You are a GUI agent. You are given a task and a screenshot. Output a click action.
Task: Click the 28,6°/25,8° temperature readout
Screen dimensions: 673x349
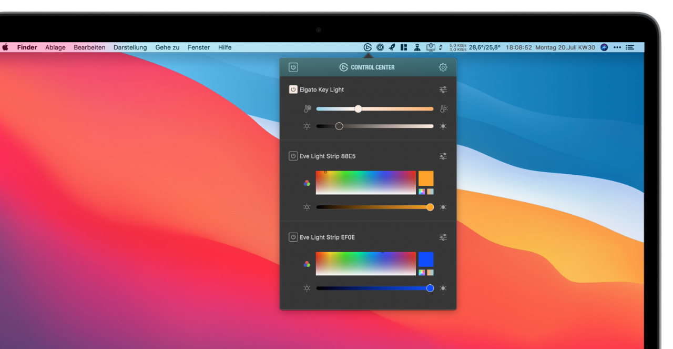pyautogui.click(x=485, y=47)
